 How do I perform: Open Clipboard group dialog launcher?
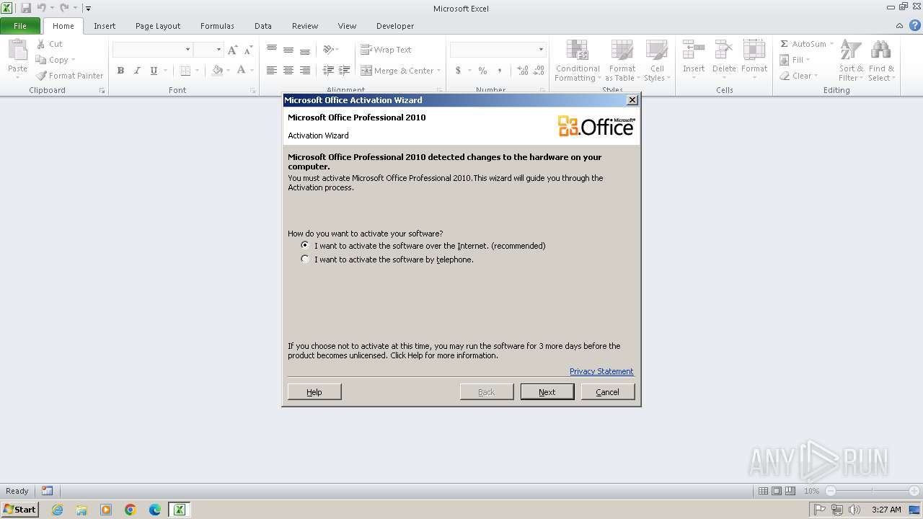102,91
